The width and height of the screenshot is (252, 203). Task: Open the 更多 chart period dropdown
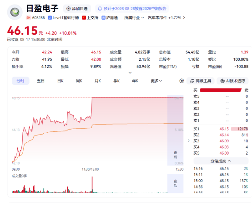pyautogui.click(x=156, y=81)
